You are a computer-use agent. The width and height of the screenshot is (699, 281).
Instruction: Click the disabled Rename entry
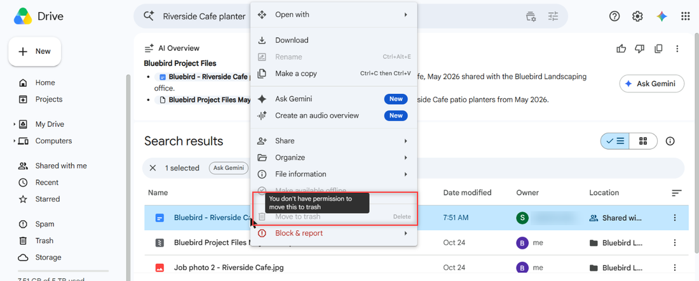(x=334, y=57)
